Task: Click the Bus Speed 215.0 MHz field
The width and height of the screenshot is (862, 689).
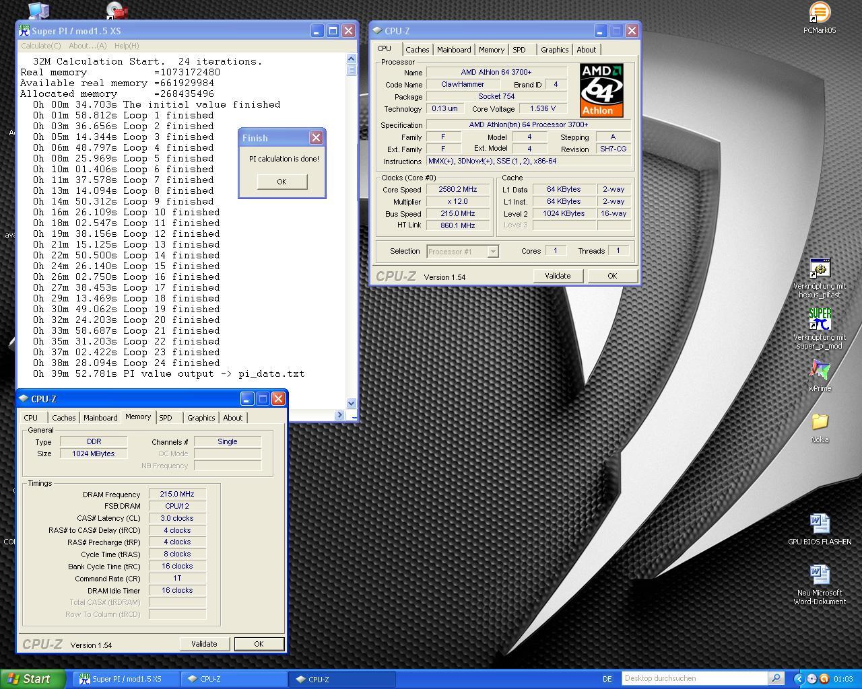Action: (x=458, y=214)
